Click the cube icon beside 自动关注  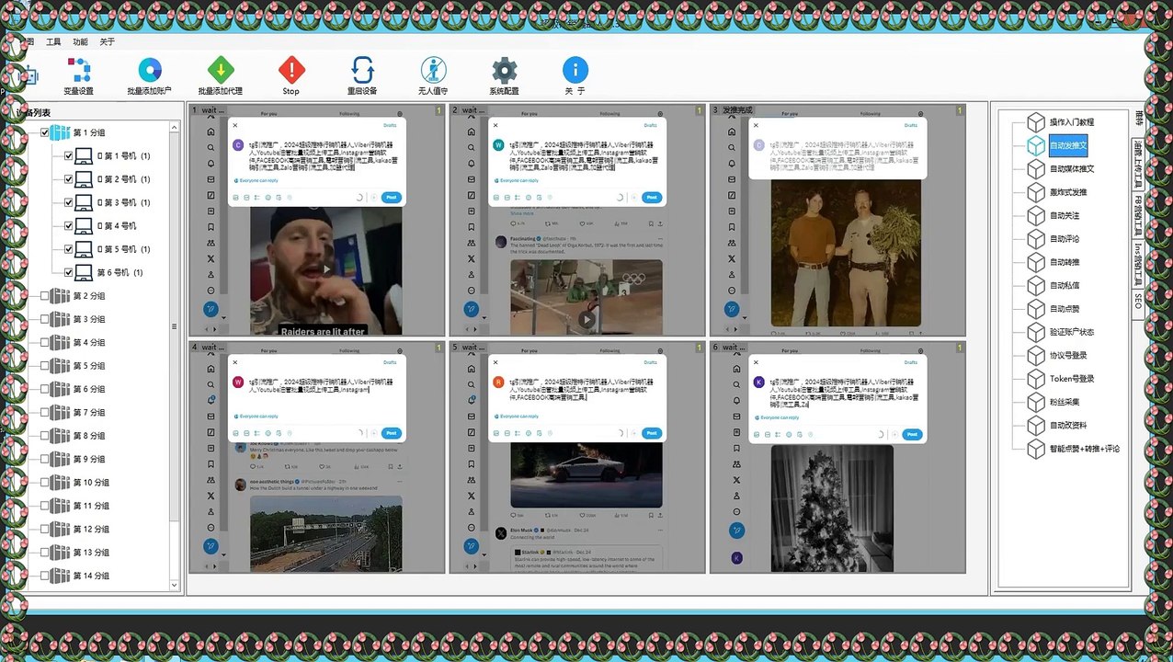1036,216
